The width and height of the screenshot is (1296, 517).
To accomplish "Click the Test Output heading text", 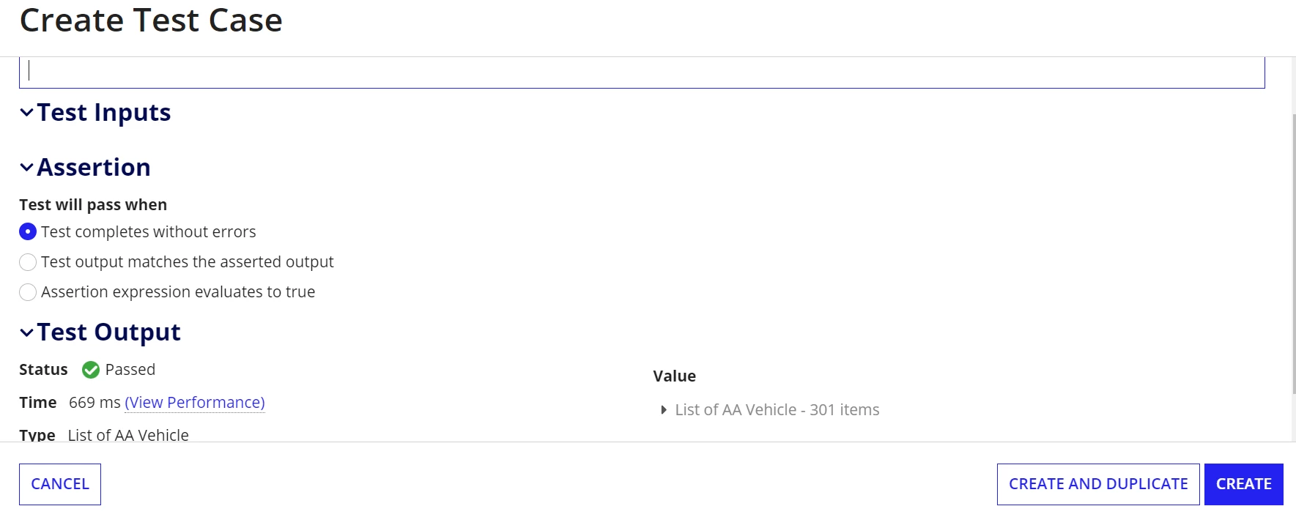I will click(x=109, y=332).
